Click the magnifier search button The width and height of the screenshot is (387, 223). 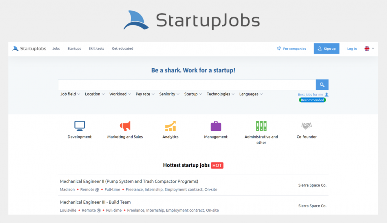click(x=322, y=85)
